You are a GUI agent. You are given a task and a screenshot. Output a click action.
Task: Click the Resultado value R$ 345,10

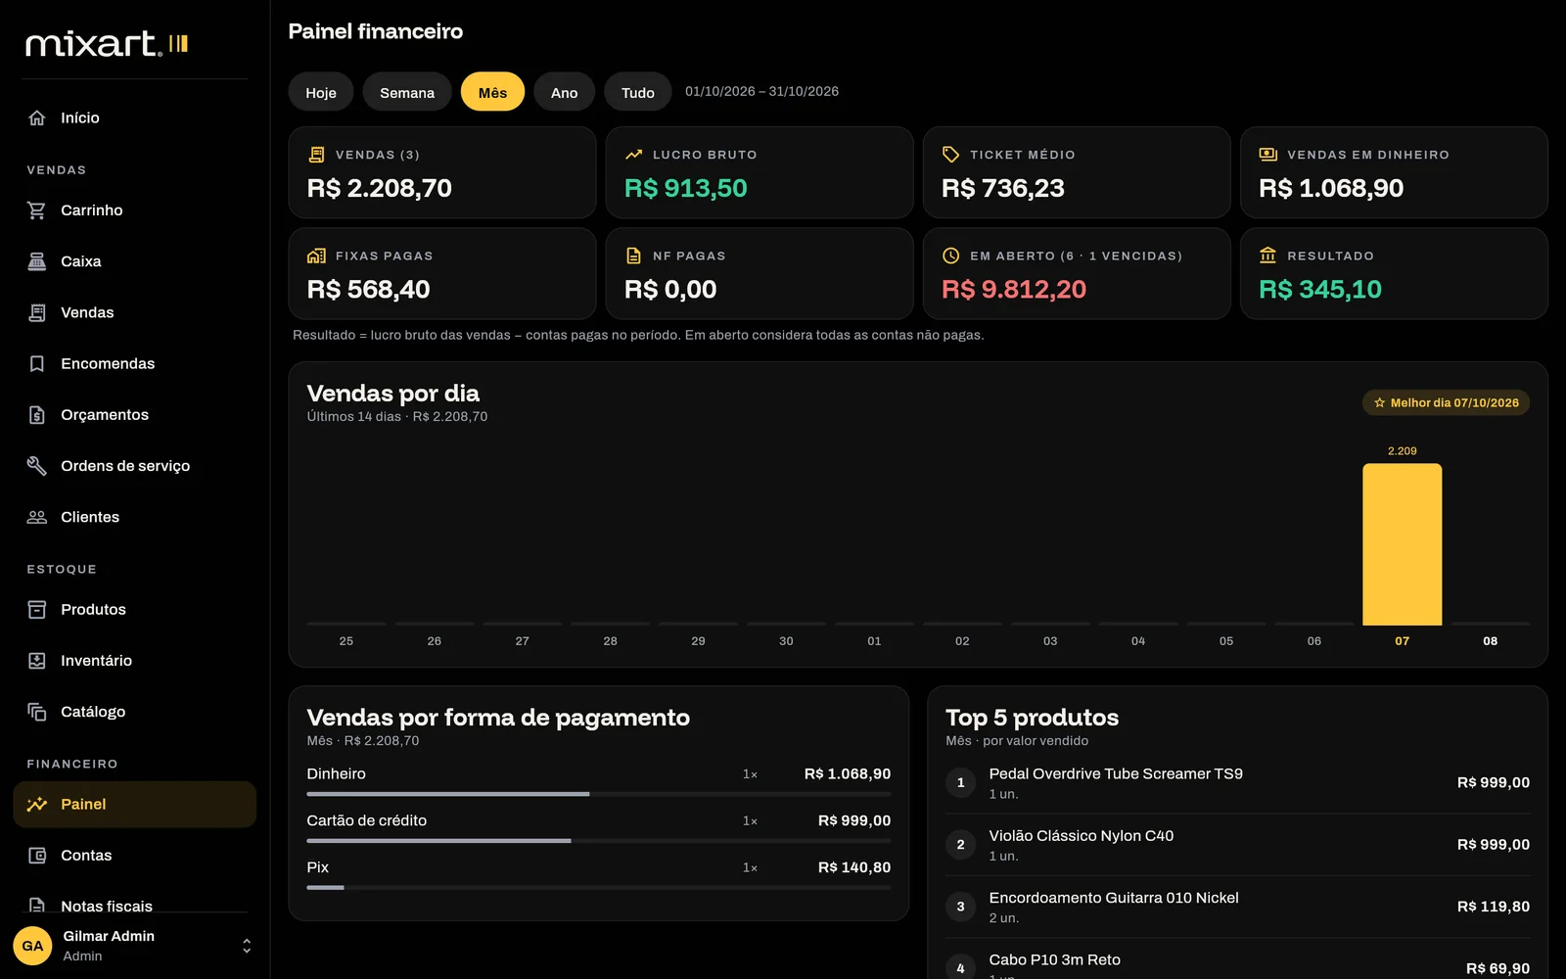pyautogui.click(x=1320, y=290)
